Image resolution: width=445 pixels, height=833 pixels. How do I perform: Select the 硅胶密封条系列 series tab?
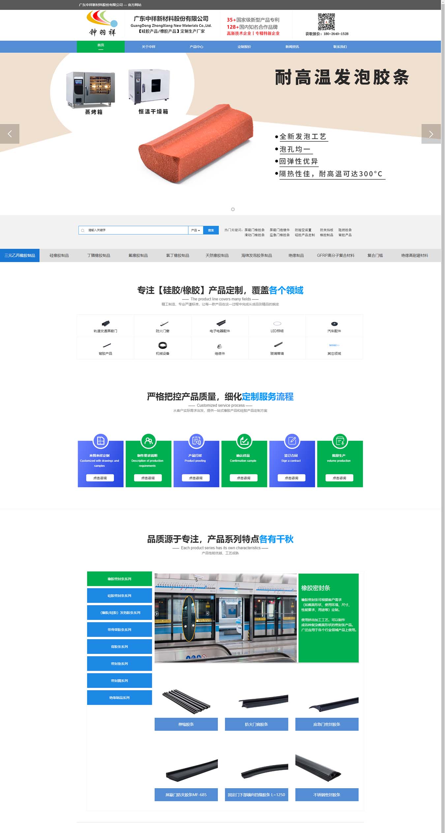coord(119,596)
